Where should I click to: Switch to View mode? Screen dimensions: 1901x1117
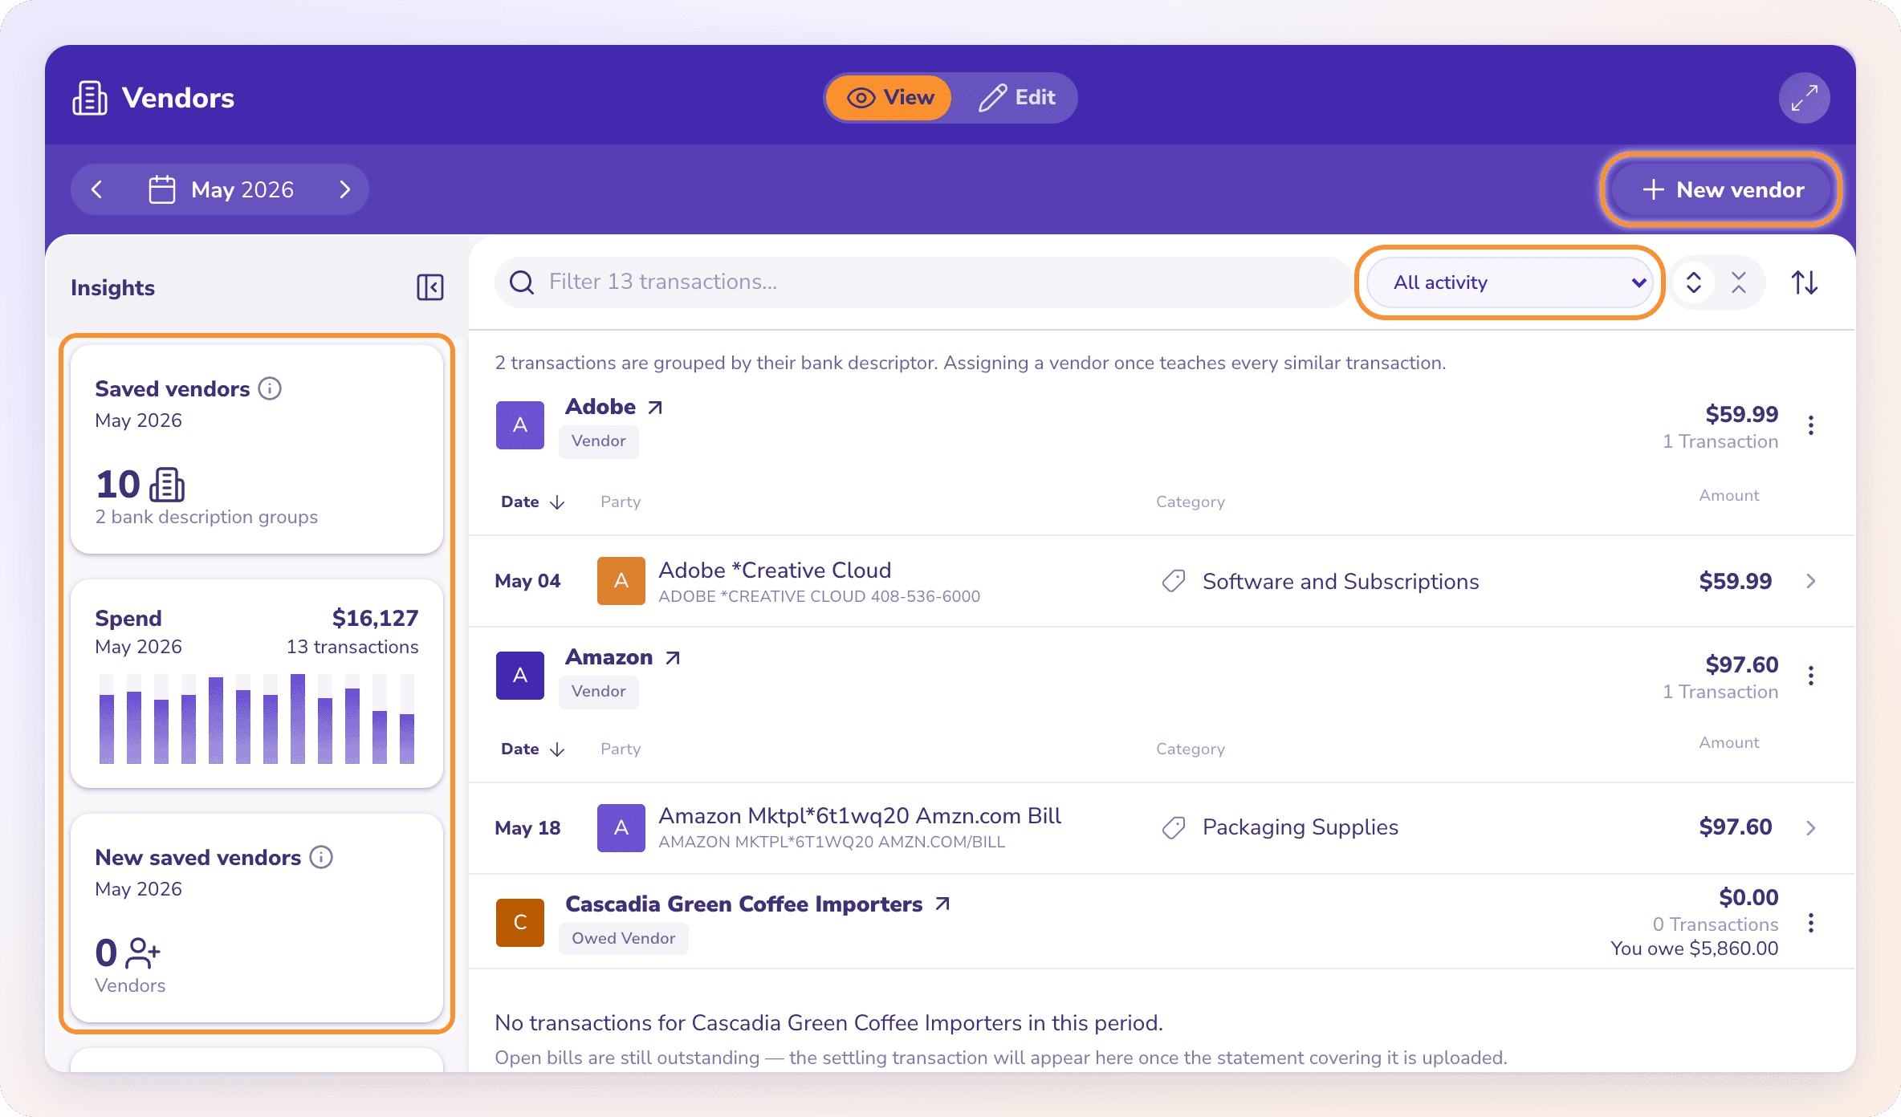pyautogui.click(x=889, y=98)
